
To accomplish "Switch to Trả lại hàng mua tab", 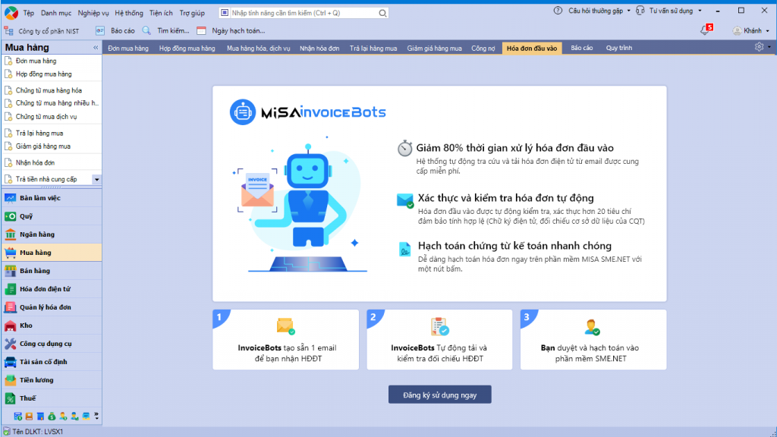I will tap(373, 48).
